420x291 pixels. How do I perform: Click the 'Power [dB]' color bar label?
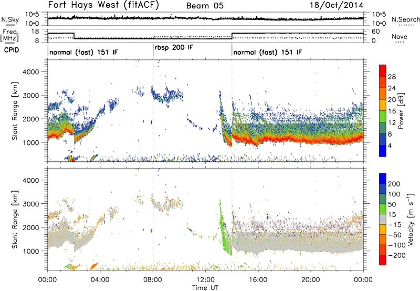coord(401,111)
